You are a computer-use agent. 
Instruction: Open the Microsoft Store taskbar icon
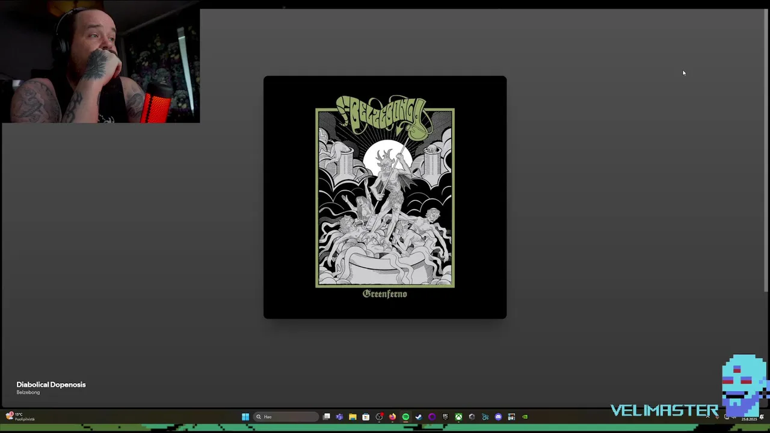point(366,417)
